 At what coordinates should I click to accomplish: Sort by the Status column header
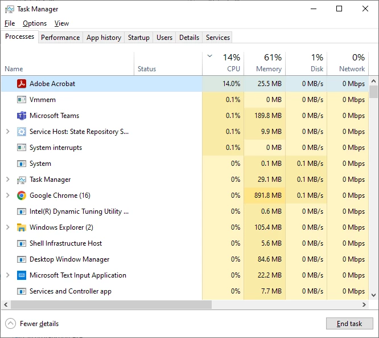tap(168, 63)
